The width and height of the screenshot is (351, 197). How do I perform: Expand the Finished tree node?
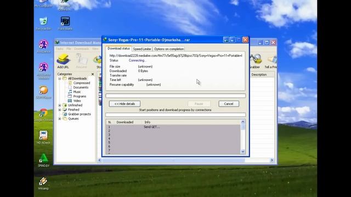[60, 109]
